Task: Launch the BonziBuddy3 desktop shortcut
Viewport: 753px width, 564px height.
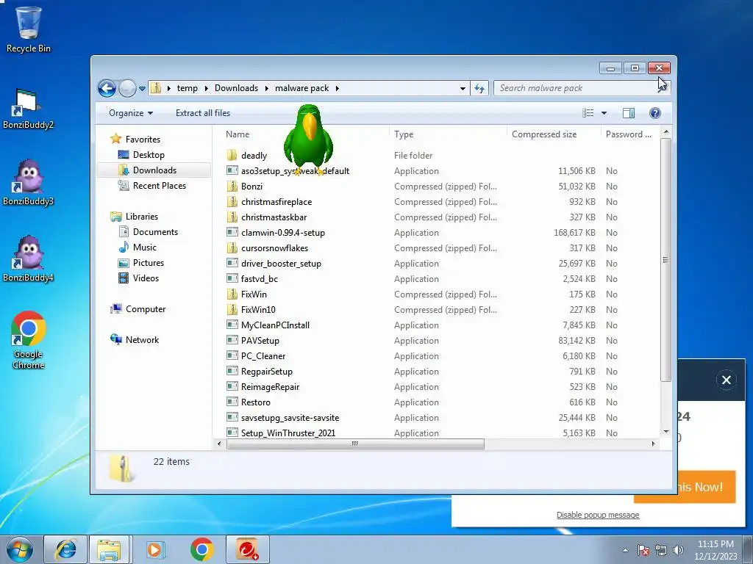Action: point(29,184)
